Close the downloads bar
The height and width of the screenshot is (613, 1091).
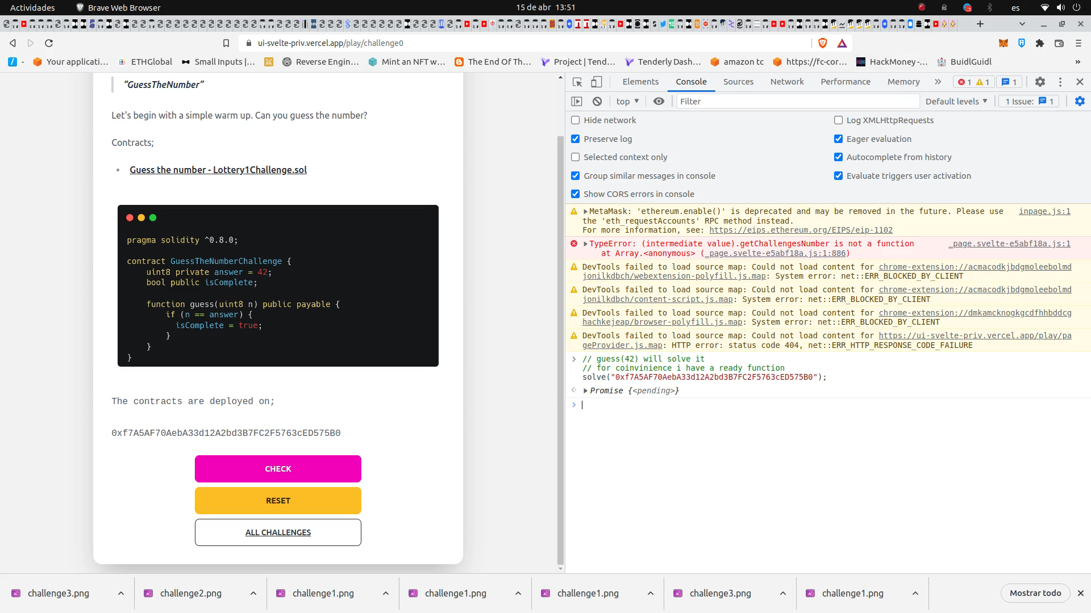(x=1081, y=593)
